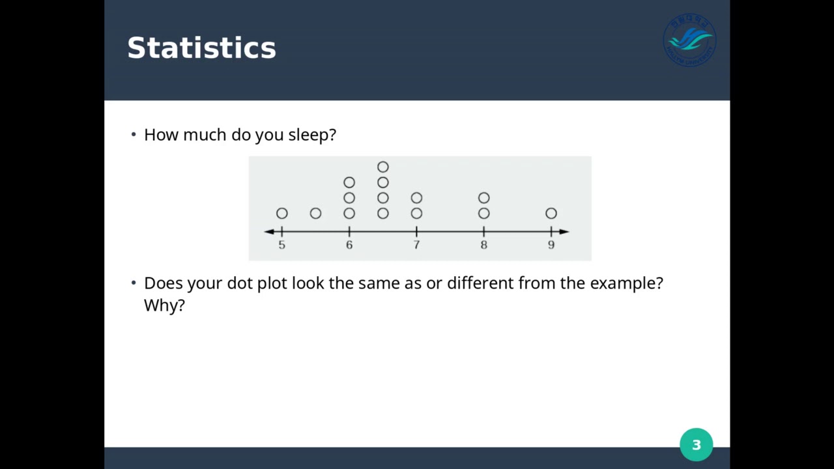The width and height of the screenshot is (834, 469).
Task: Click the single dot above 9
Action: [x=551, y=213]
